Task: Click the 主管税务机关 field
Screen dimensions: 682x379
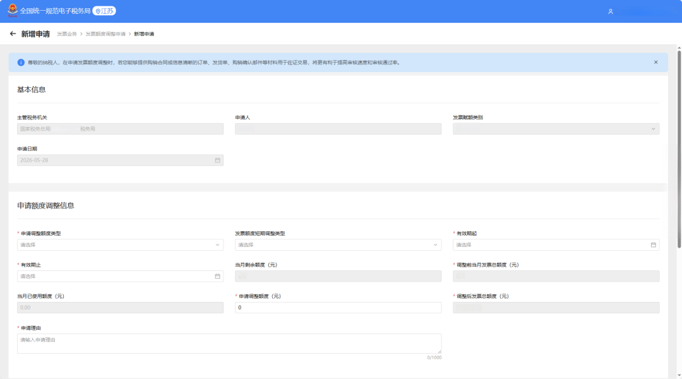Action: point(121,129)
